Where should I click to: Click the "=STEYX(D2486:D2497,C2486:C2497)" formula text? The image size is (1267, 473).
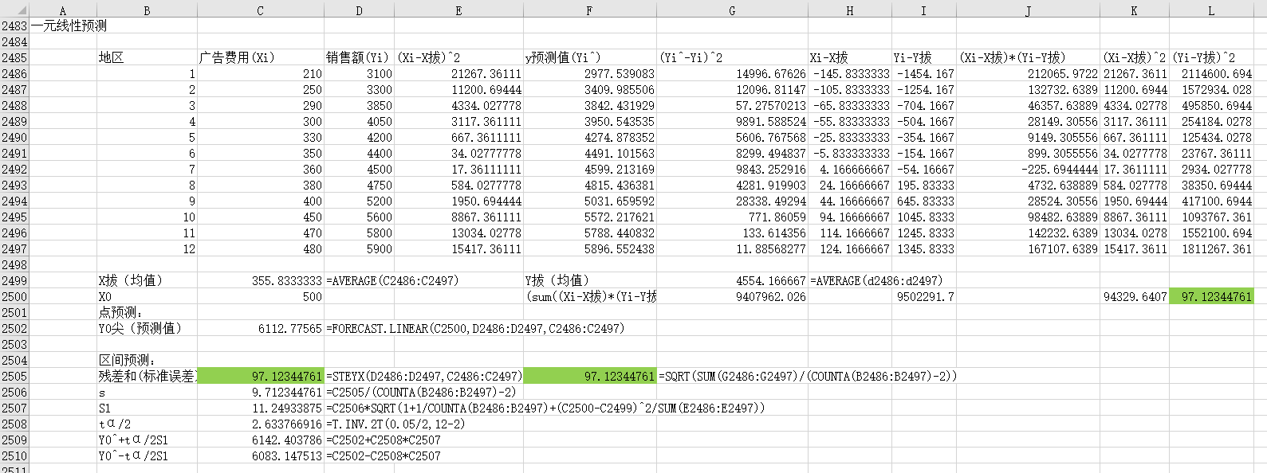point(424,376)
